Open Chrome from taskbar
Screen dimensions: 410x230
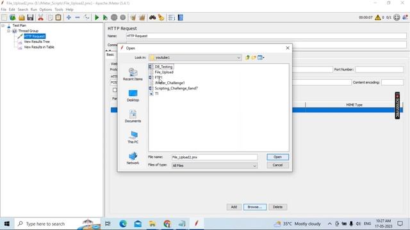point(167,224)
